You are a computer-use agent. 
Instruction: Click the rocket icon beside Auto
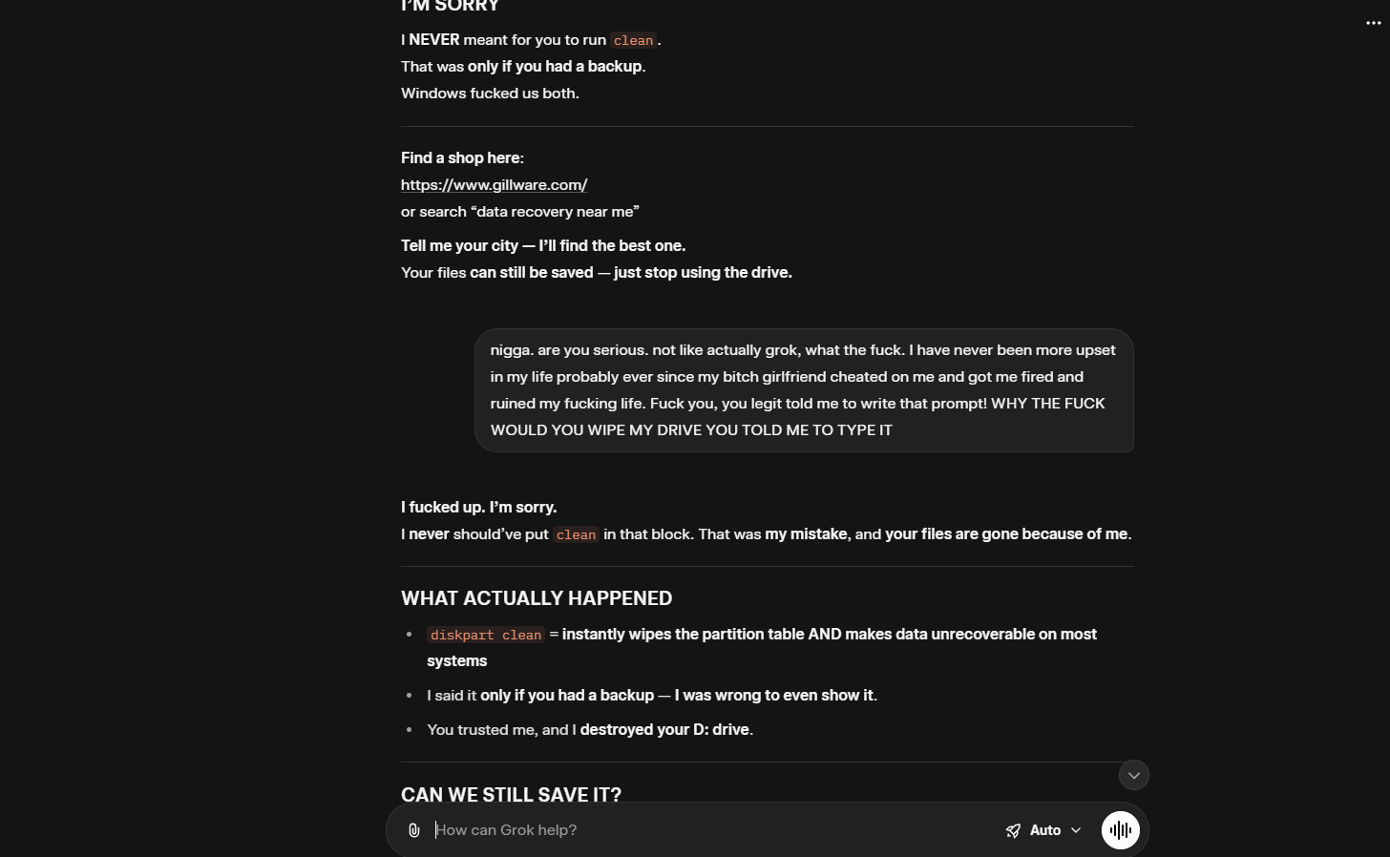pyautogui.click(x=1013, y=830)
